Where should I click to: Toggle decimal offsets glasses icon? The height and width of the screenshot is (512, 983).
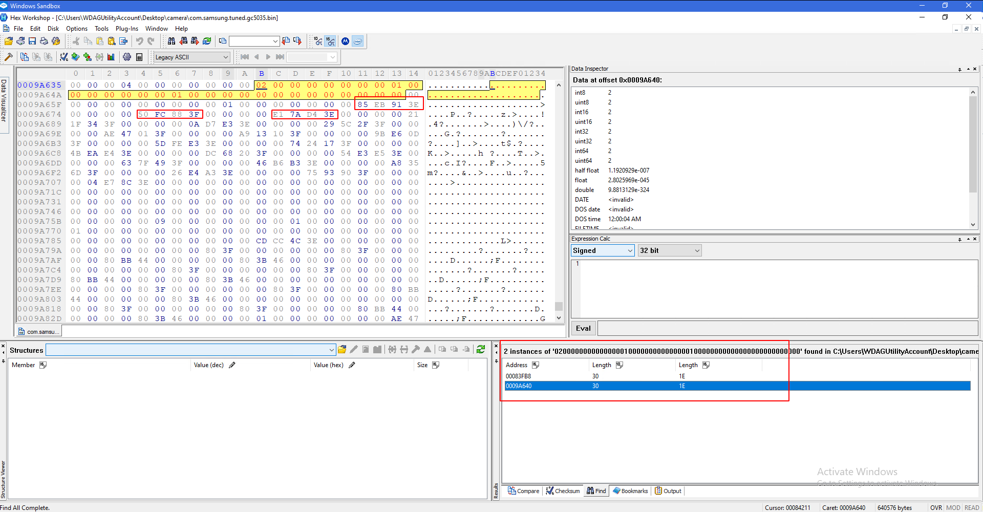point(318,41)
